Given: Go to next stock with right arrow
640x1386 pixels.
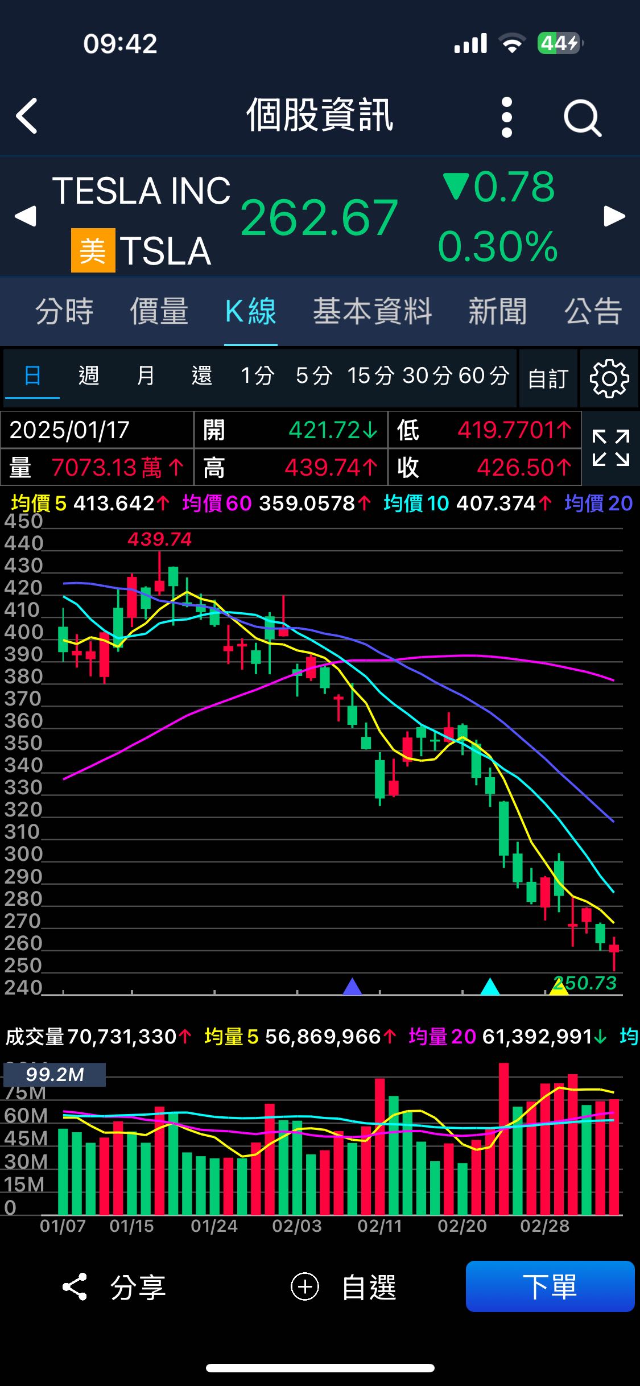Looking at the screenshot, I should [614, 216].
